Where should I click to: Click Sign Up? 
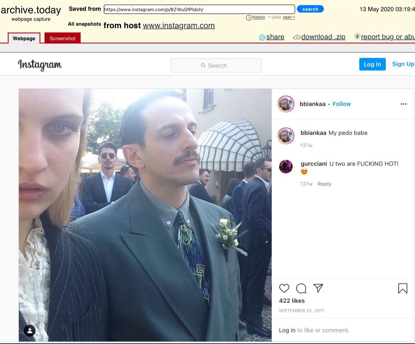click(403, 64)
